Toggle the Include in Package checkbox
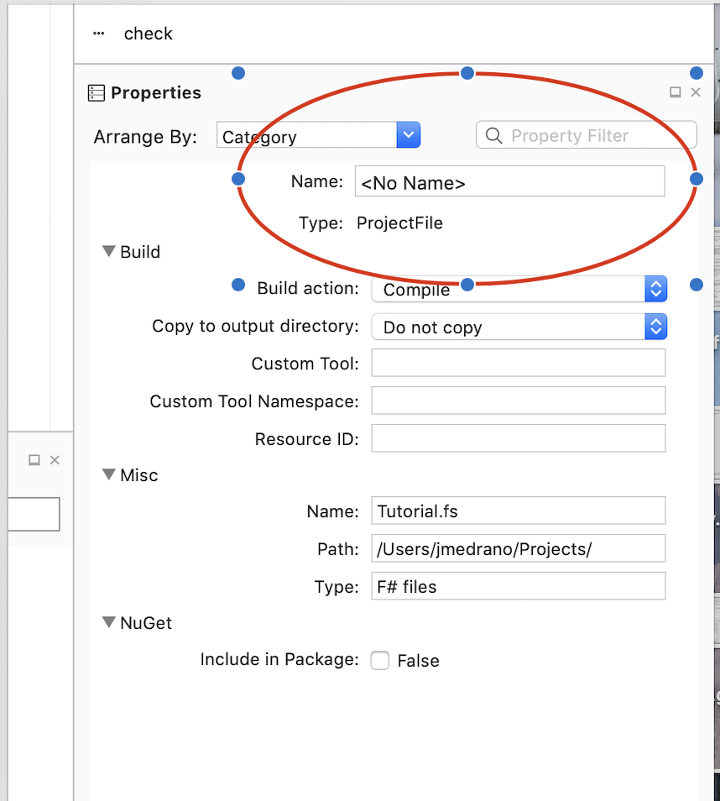Screen dimensions: 720x801 pyautogui.click(x=379, y=661)
